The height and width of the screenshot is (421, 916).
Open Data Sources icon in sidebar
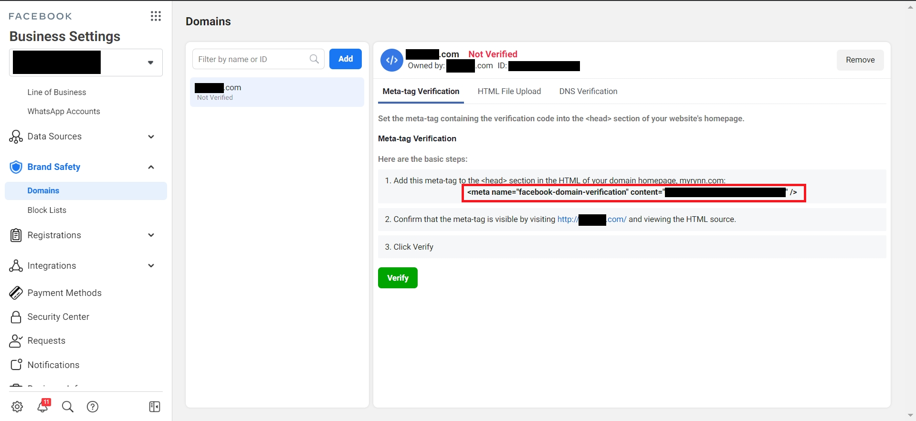[x=16, y=137]
